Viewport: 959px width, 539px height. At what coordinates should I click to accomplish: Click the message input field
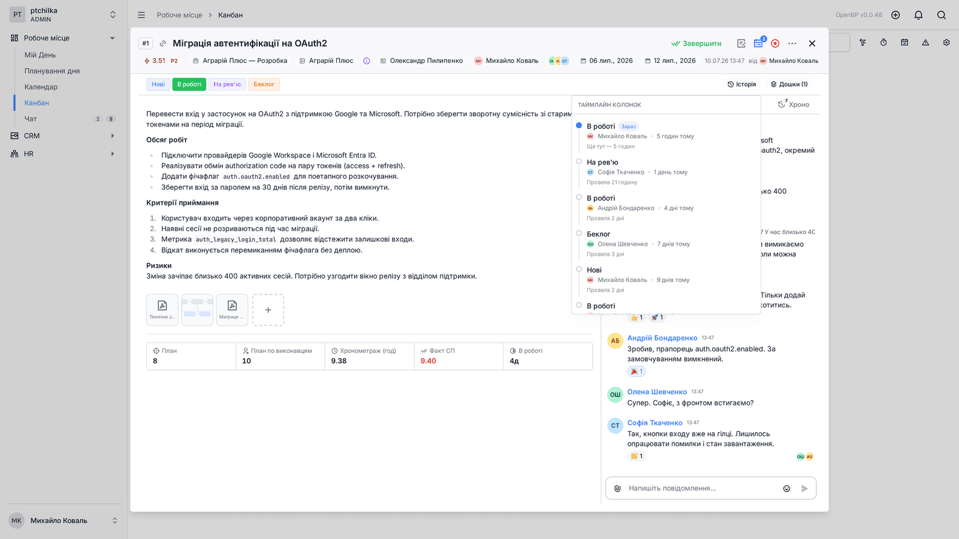click(701, 488)
